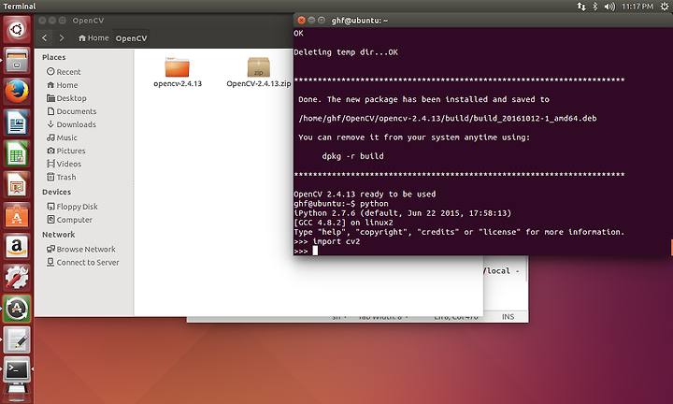Open the sound volume indicator

(609, 7)
